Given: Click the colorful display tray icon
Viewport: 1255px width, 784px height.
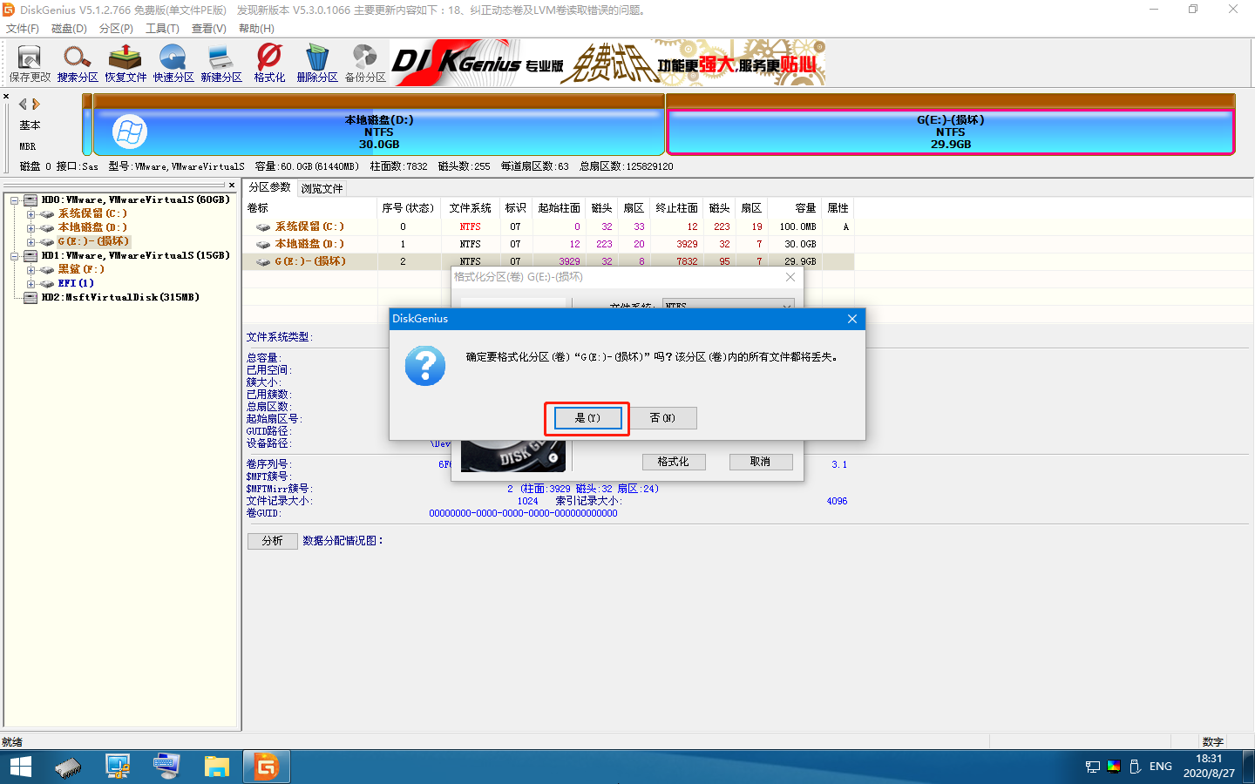Looking at the screenshot, I should pos(1114,767).
